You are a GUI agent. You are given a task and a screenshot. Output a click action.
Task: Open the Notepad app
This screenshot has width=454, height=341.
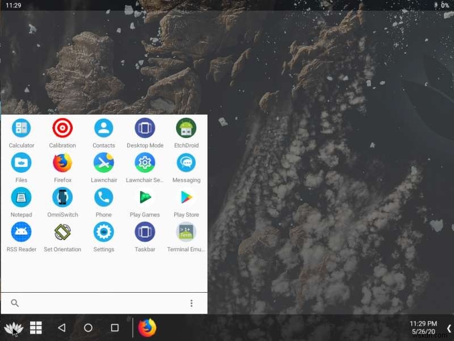pos(21,198)
